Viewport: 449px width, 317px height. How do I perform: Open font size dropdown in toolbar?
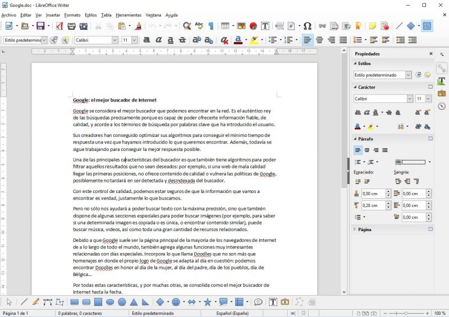click(134, 40)
